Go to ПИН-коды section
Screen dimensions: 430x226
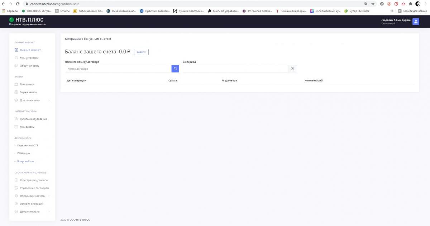point(24,154)
